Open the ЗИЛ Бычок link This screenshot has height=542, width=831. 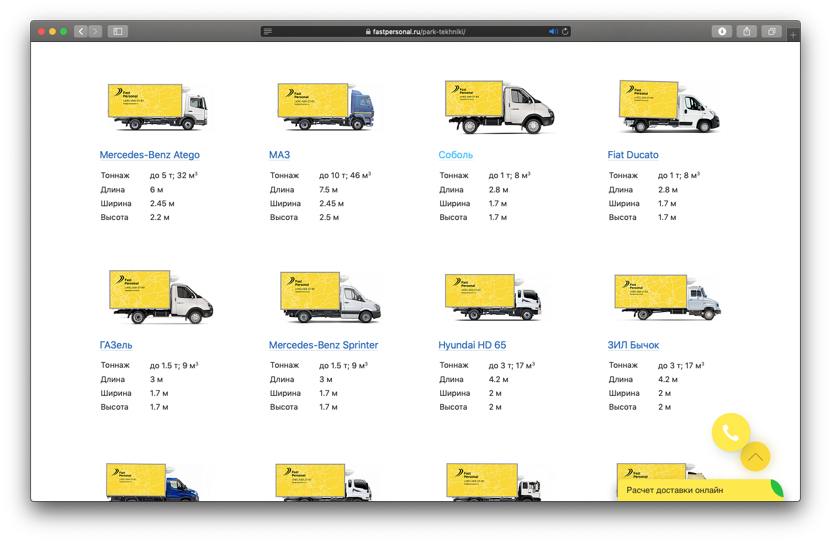[633, 345]
